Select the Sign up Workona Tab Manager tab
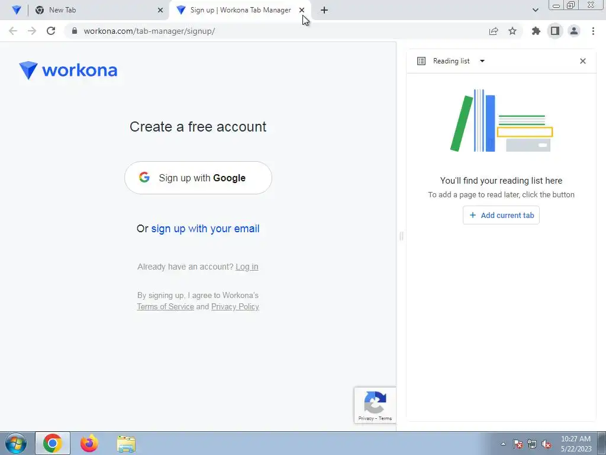 [x=240, y=10]
